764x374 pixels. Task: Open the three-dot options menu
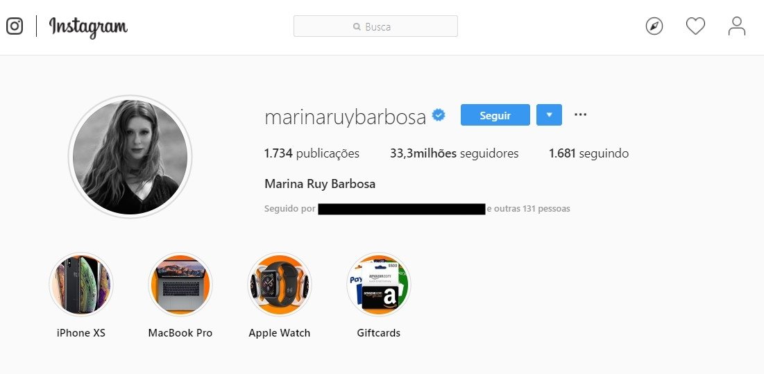click(580, 114)
